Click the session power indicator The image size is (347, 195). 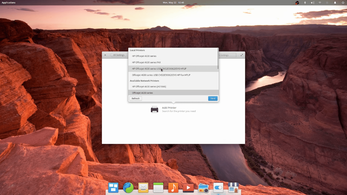point(342,3)
